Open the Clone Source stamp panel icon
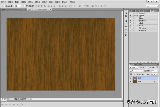 126,20
